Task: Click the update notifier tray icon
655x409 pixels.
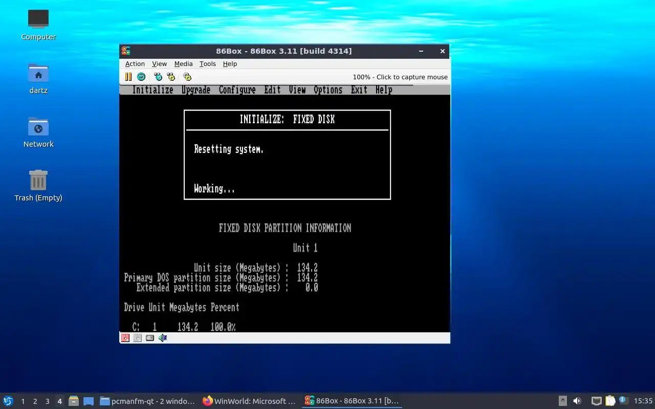Action: [623, 400]
